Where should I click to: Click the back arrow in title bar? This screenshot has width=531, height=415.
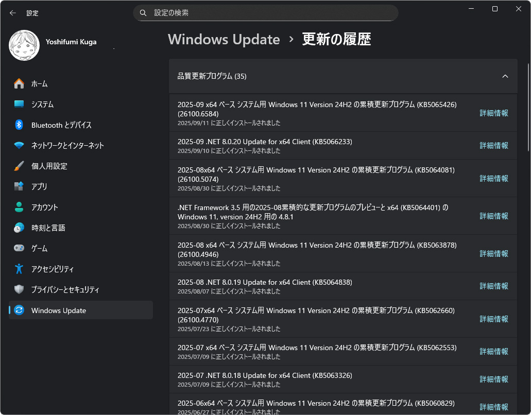coord(13,13)
